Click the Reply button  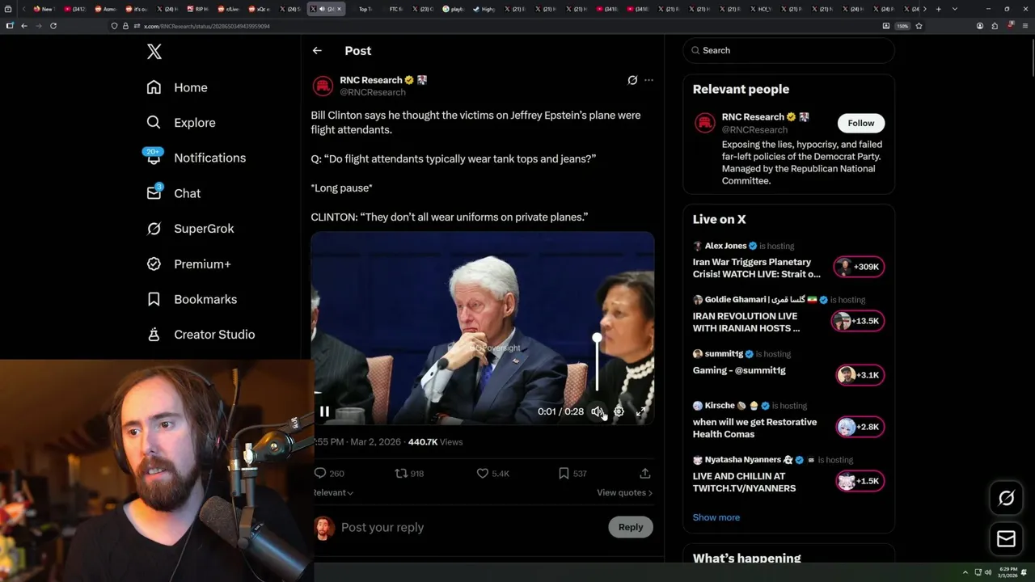(631, 527)
